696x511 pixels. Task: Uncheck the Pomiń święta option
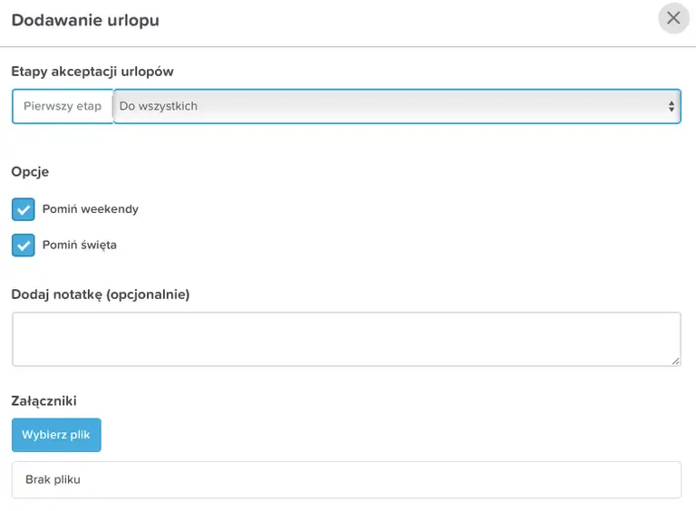coord(24,245)
